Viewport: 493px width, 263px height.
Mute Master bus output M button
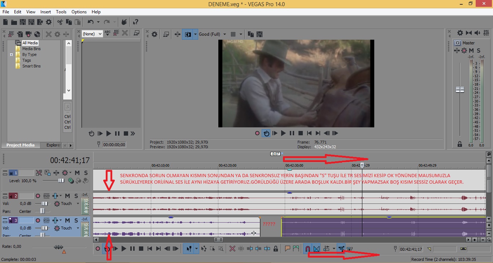(471, 51)
